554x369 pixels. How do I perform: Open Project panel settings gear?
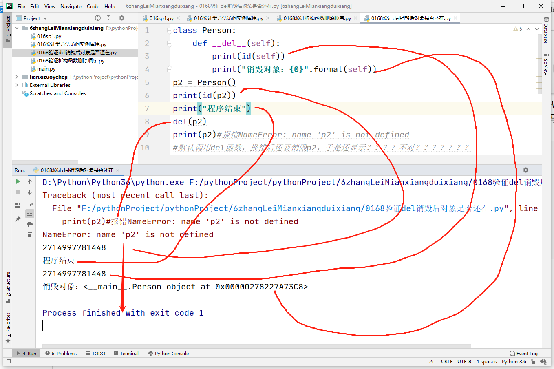click(x=122, y=18)
